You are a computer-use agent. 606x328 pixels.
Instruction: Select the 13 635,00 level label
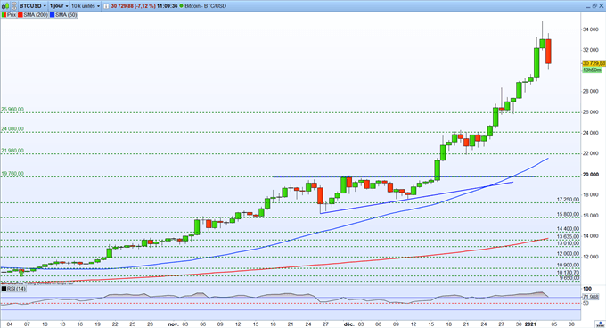tap(568, 236)
